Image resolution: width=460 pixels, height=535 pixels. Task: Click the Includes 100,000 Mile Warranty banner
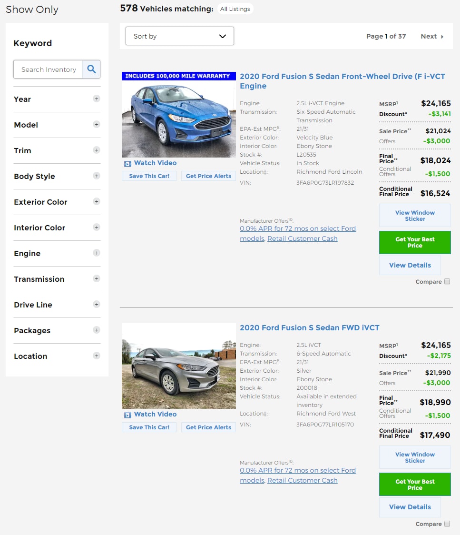tap(179, 76)
